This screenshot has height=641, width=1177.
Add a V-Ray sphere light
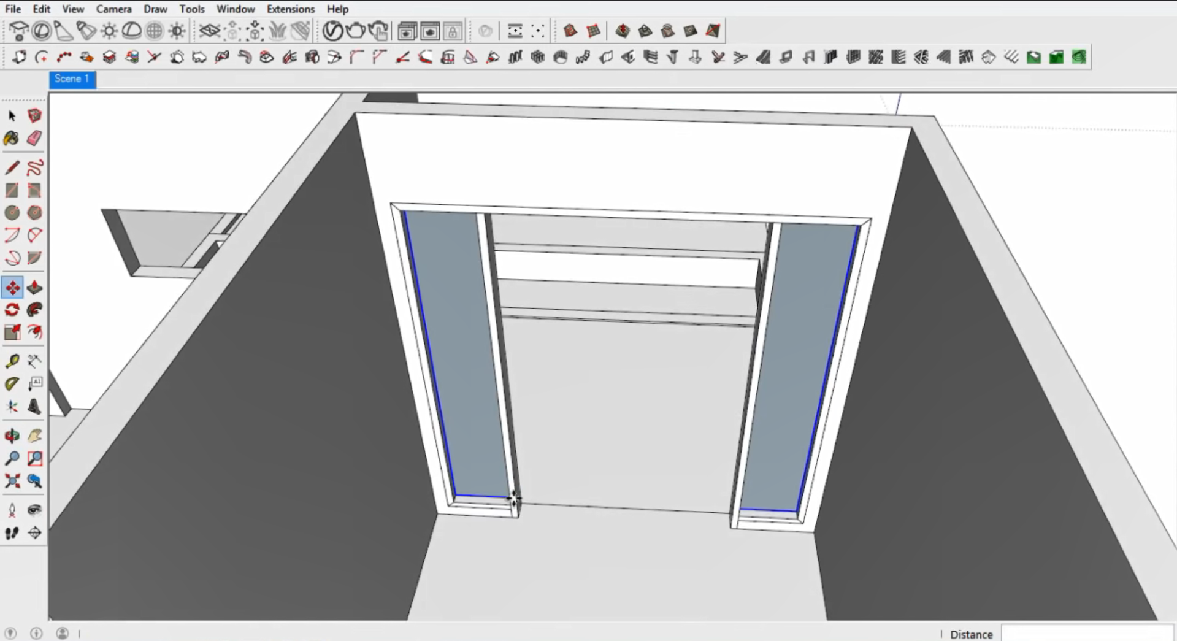click(41, 31)
